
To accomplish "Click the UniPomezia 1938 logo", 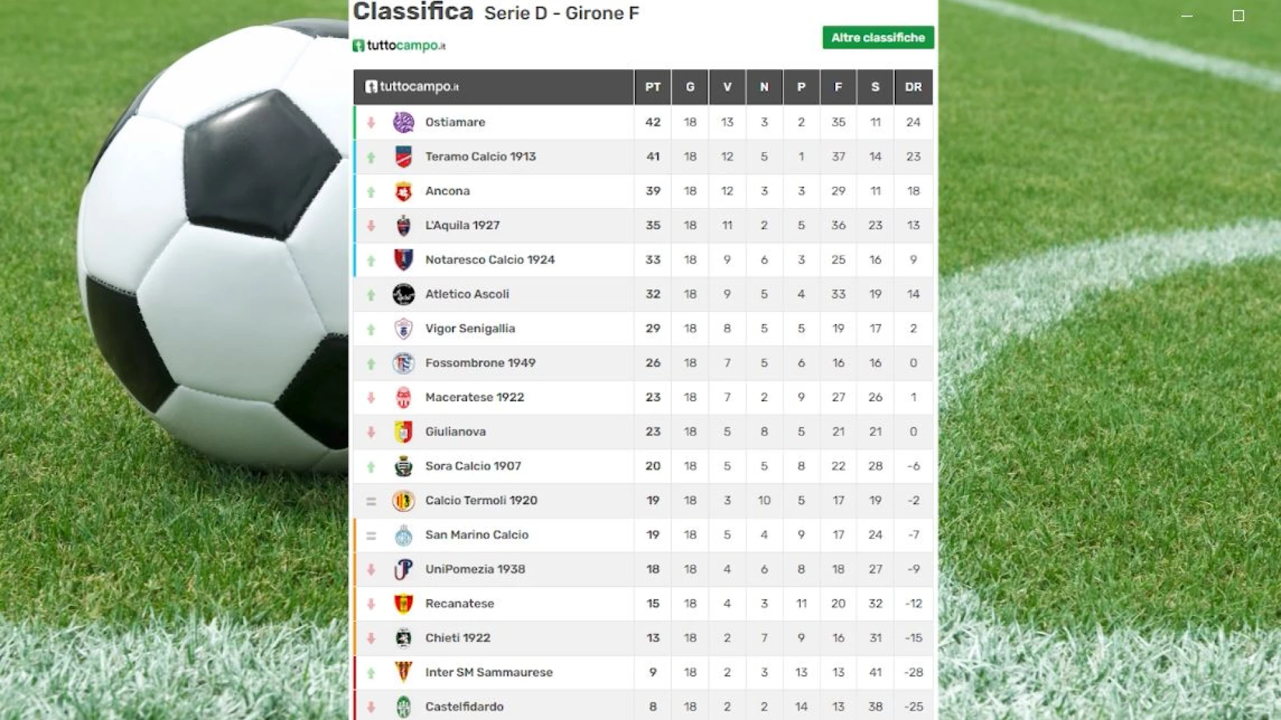I will coord(403,569).
